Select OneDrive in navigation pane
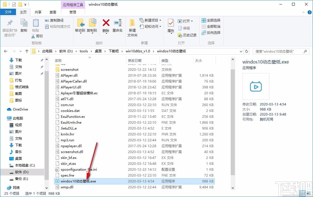Image resolution: width=313 pixels, height=197 pixels. (x=20, y=109)
